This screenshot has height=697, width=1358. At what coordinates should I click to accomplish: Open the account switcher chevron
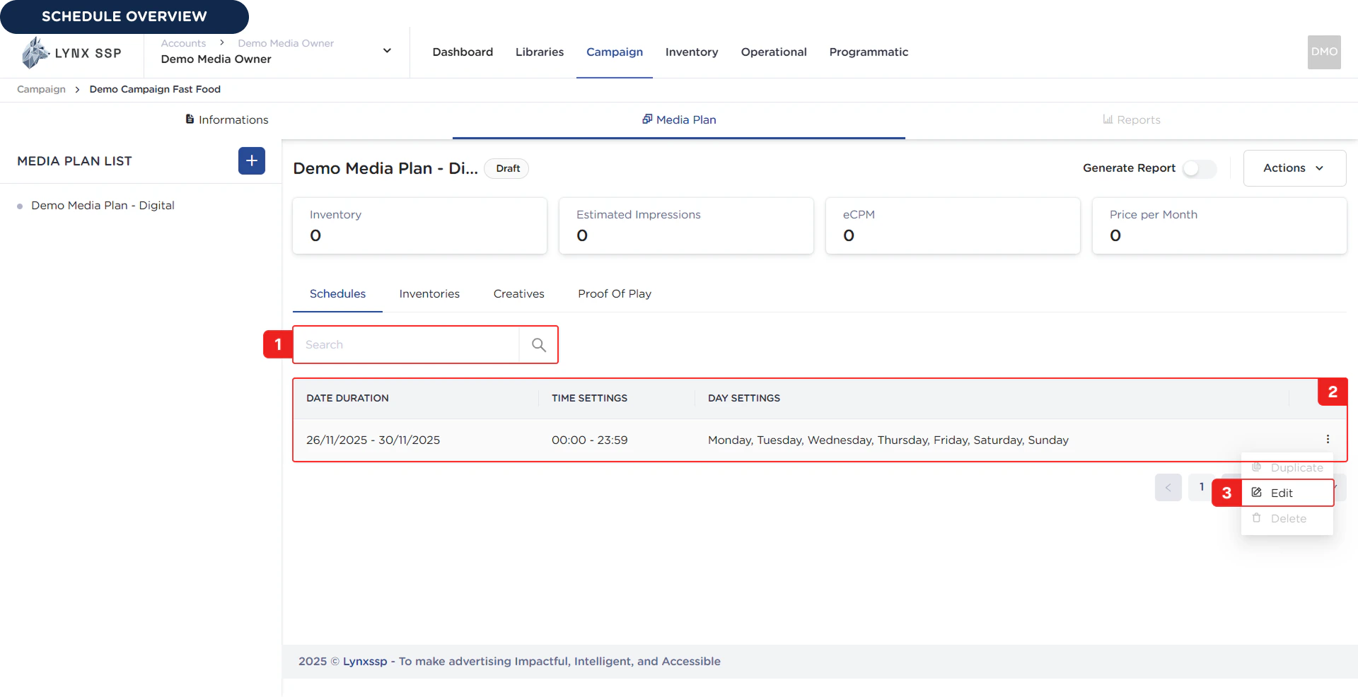387,51
